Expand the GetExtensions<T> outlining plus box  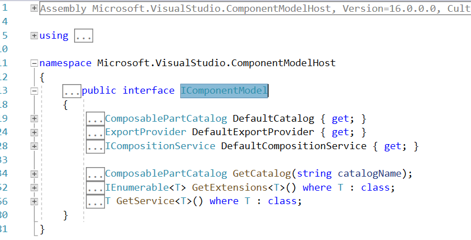click(x=34, y=187)
